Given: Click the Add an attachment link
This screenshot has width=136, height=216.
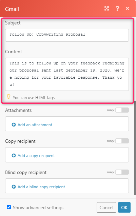Looking at the screenshot, I should click(x=35, y=125).
